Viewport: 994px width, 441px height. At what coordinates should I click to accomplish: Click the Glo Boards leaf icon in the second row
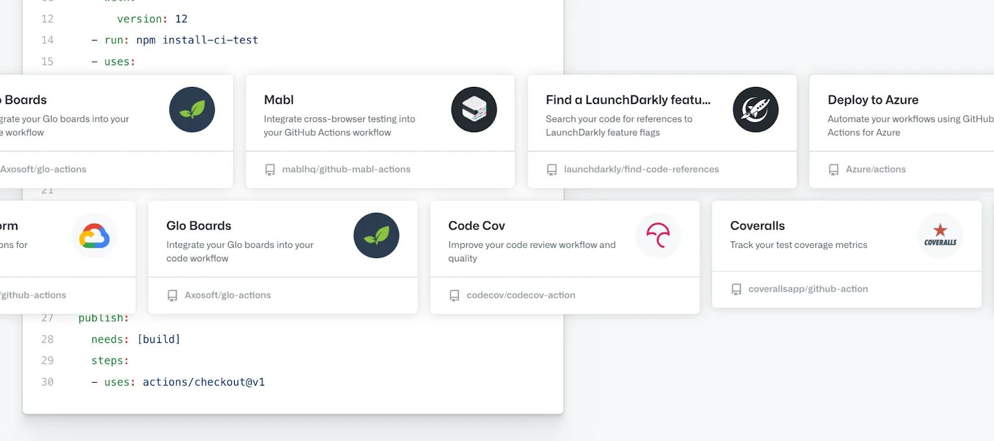tap(376, 236)
